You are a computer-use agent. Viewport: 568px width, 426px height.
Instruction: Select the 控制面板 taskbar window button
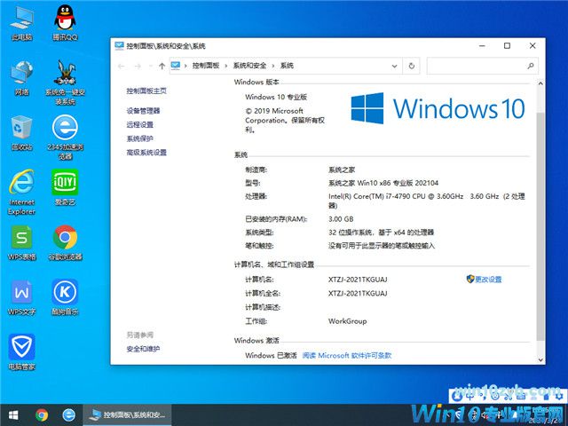[127, 415]
